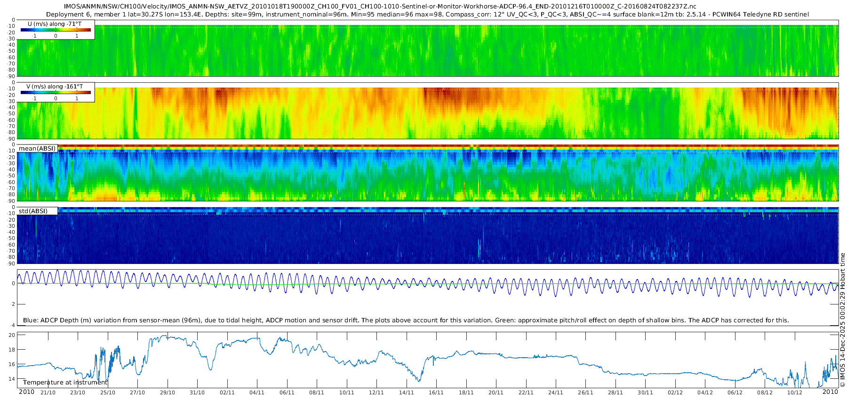Click the 02/11 date tick label
This screenshot has width=847, height=400.
tap(227, 392)
